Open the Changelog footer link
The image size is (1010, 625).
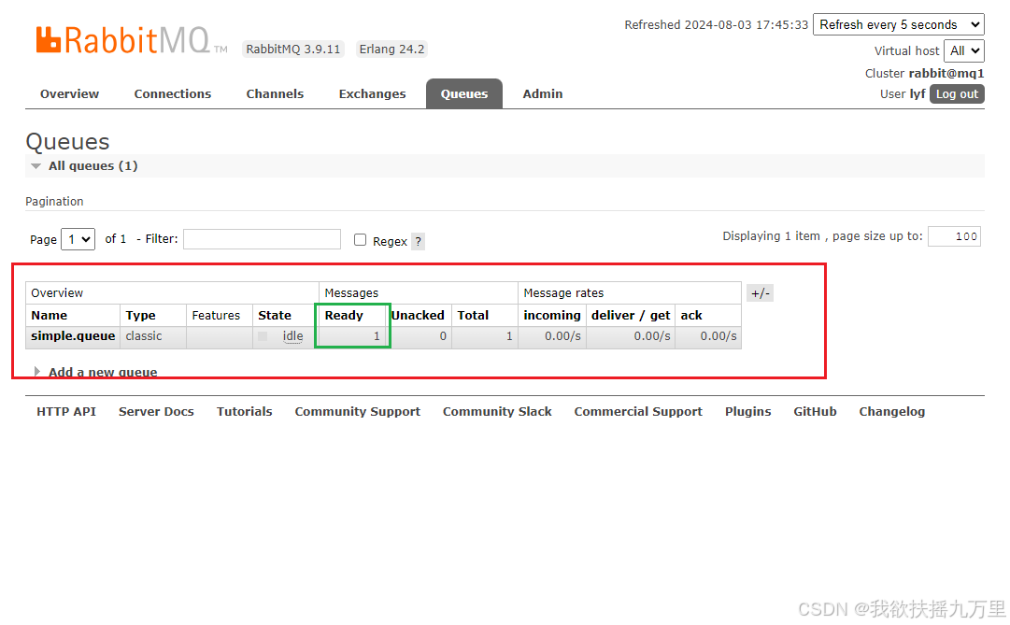[891, 412]
